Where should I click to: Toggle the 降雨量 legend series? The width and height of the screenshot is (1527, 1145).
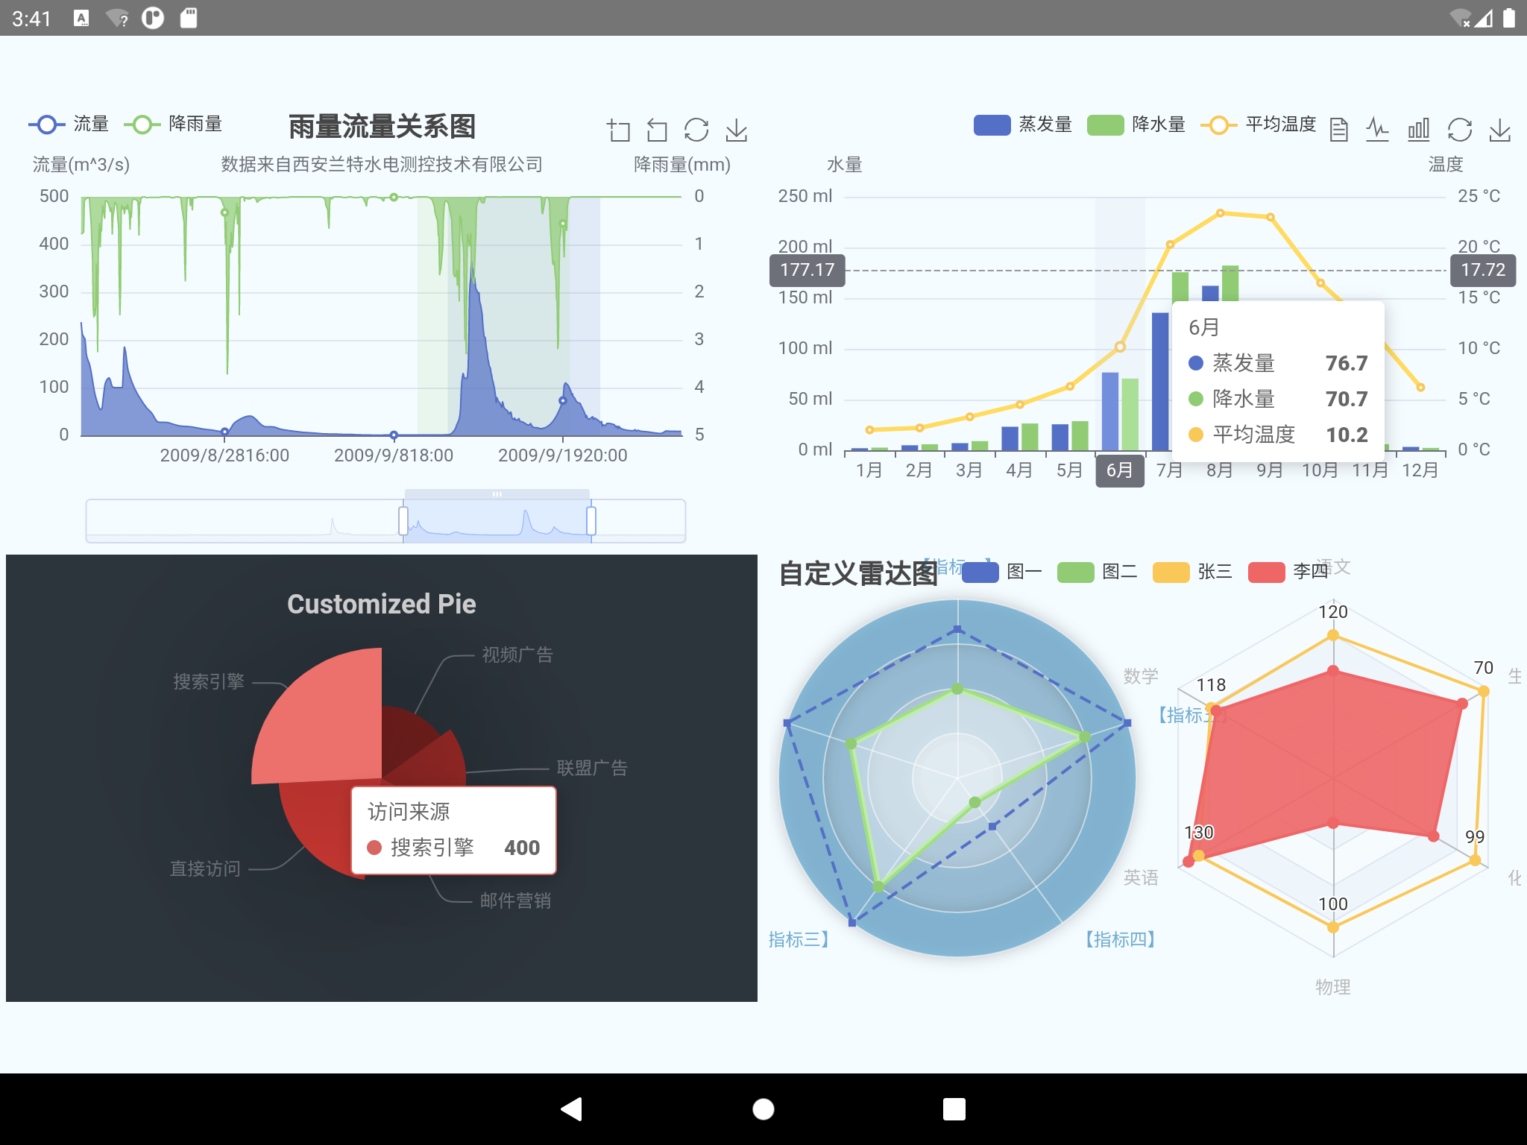tap(174, 124)
